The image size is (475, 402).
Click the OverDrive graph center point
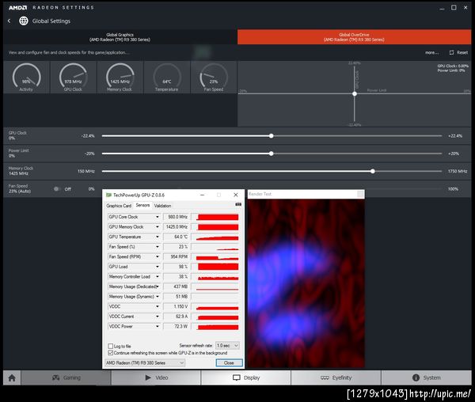click(x=355, y=94)
